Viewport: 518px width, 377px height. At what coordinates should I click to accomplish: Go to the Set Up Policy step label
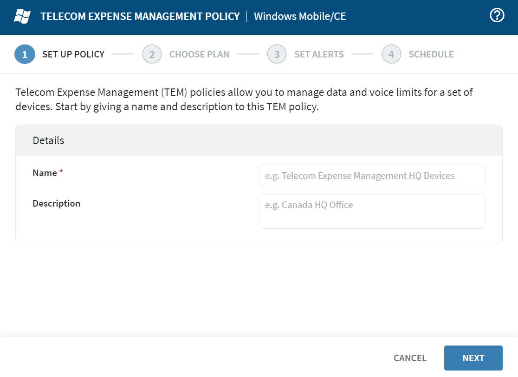point(73,54)
